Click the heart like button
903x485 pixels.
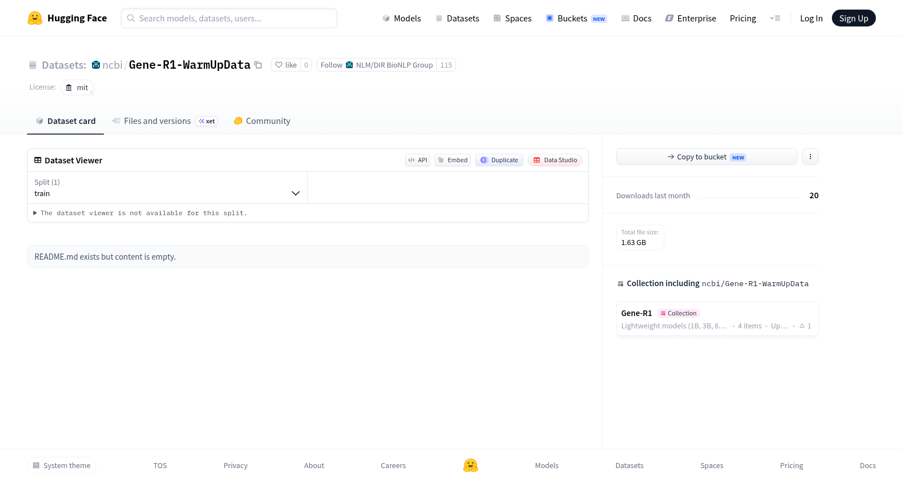coord(286,65)
